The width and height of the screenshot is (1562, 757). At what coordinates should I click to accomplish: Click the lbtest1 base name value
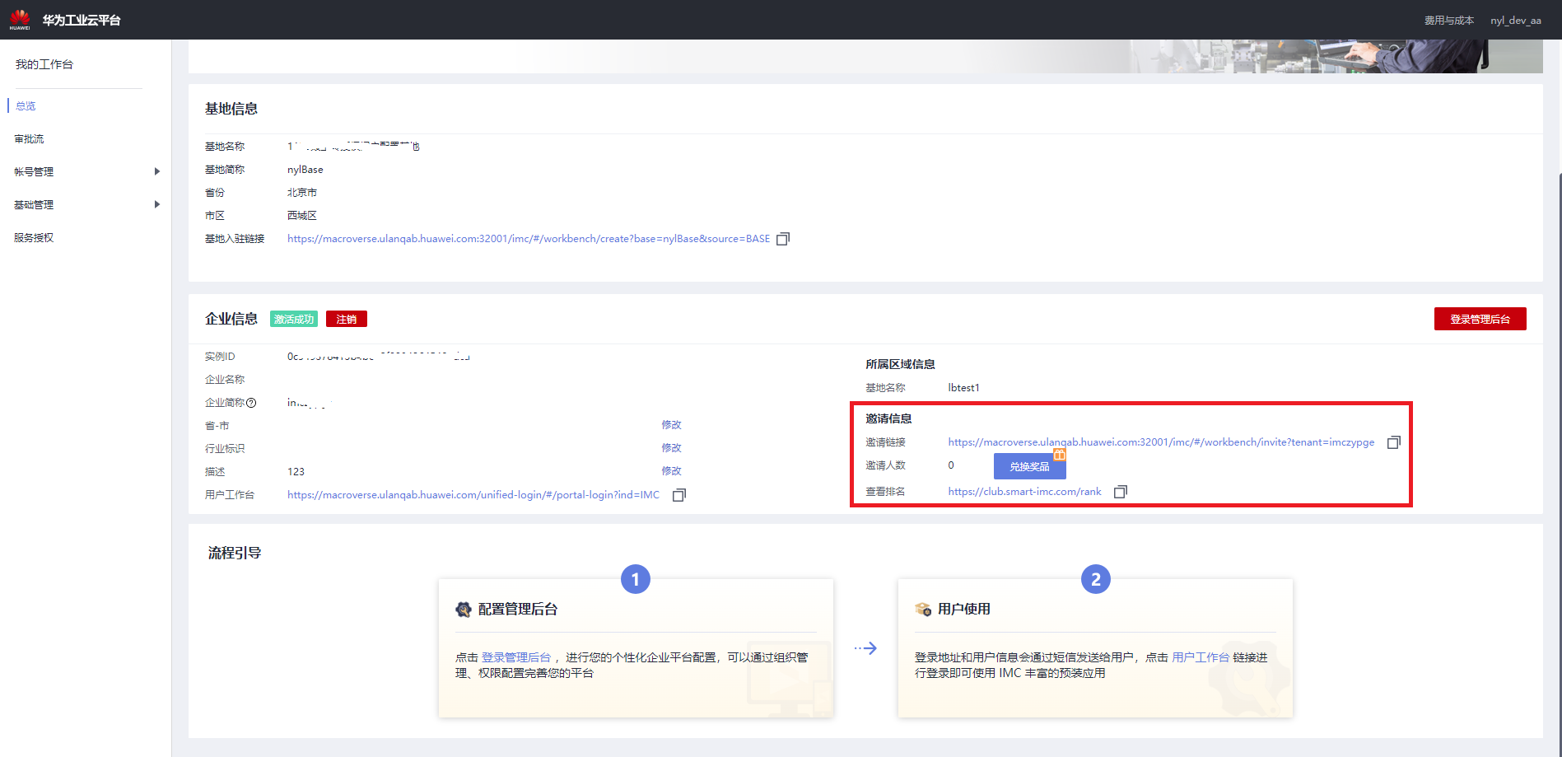[x=963, y=388]
